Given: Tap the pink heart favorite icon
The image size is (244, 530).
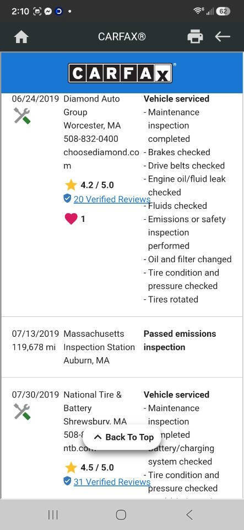Looking at the screenshot, I should pyautogui.click(x=71, y=219).
